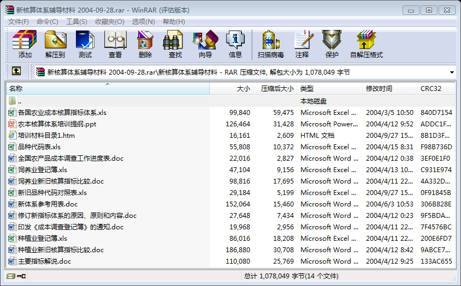Click the Word icon of 新体系参考用表.doc
This screenshot has width=461, height=286.
(x=12, y=204)
